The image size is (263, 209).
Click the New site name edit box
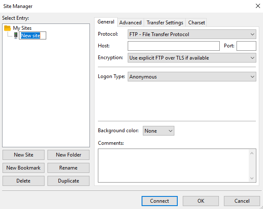[32, 36]
